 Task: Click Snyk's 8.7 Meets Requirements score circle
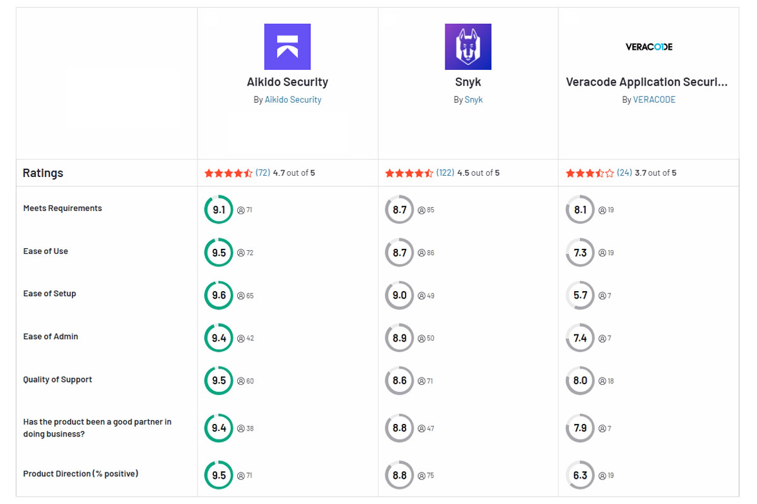tap(400, 210)
